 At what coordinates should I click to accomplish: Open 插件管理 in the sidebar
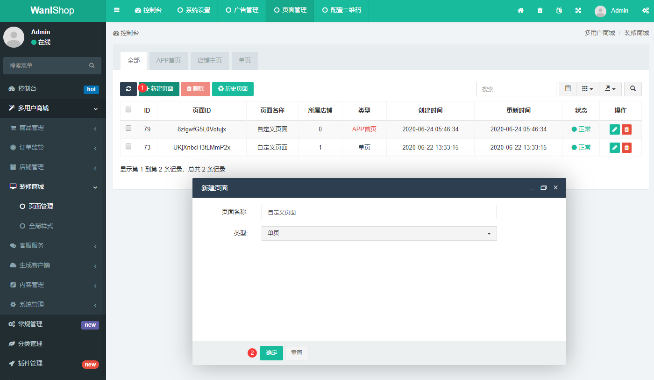click(x=53, y=363)
